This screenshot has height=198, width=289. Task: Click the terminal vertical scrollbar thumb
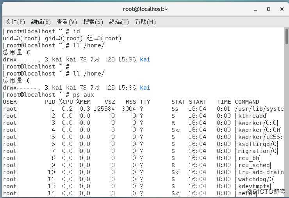click(286, 36)
